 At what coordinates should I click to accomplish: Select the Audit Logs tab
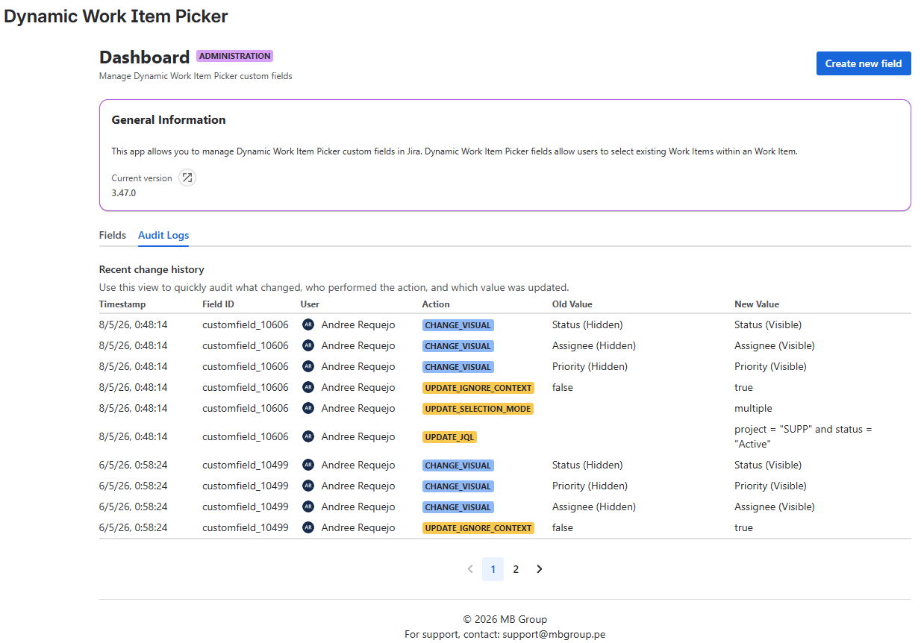click(x=163, y=235)
